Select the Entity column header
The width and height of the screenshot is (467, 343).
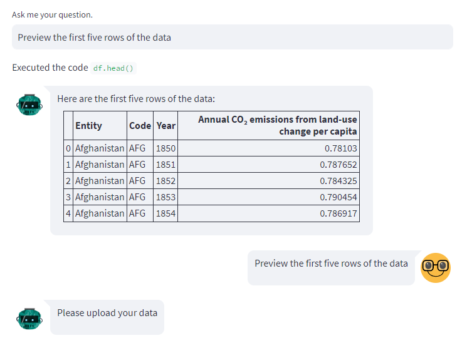[x=88, y=126]
